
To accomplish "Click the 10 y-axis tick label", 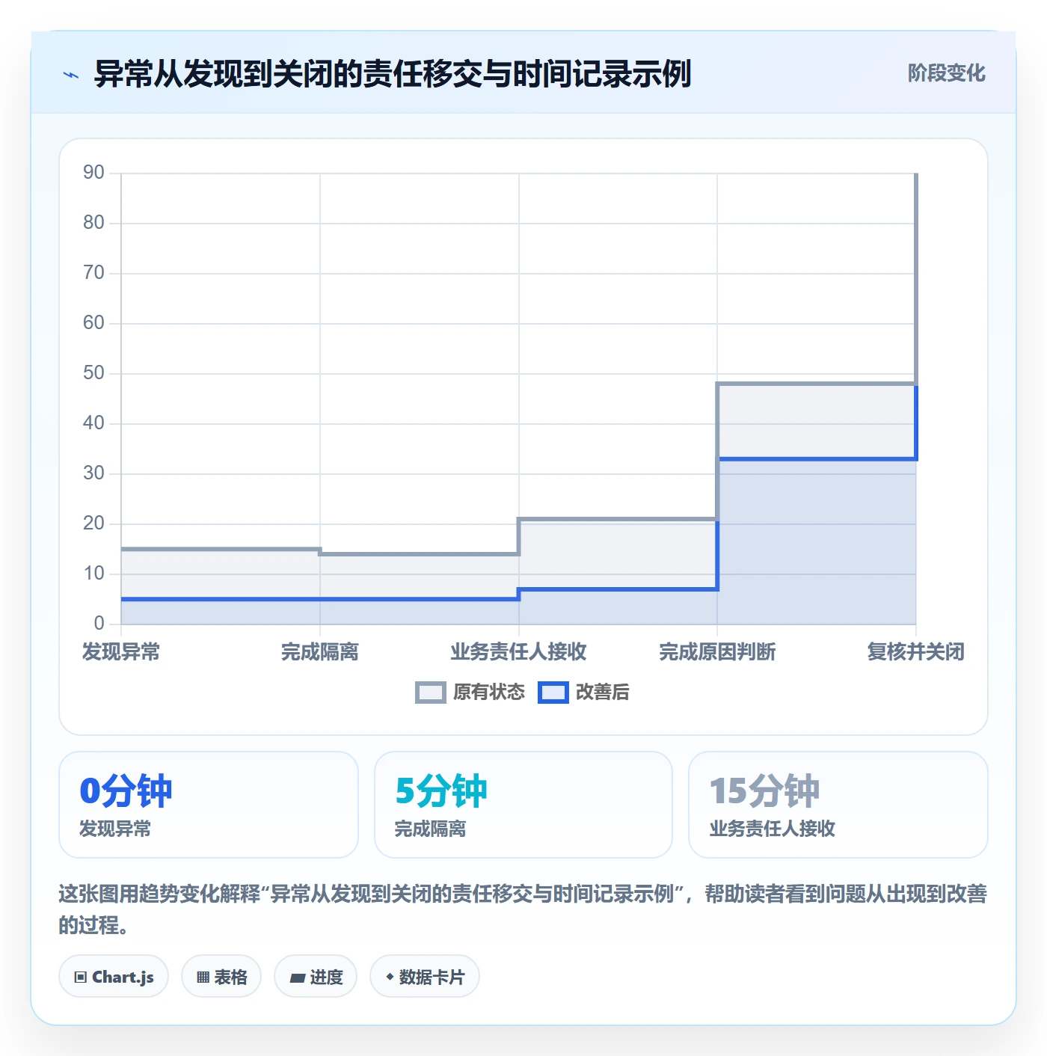I will 93,574.
